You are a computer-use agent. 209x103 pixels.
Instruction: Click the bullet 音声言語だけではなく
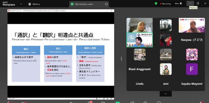(59, 66)
